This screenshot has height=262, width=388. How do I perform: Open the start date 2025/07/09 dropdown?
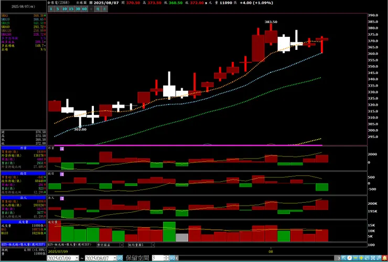(x=77, y=258)
